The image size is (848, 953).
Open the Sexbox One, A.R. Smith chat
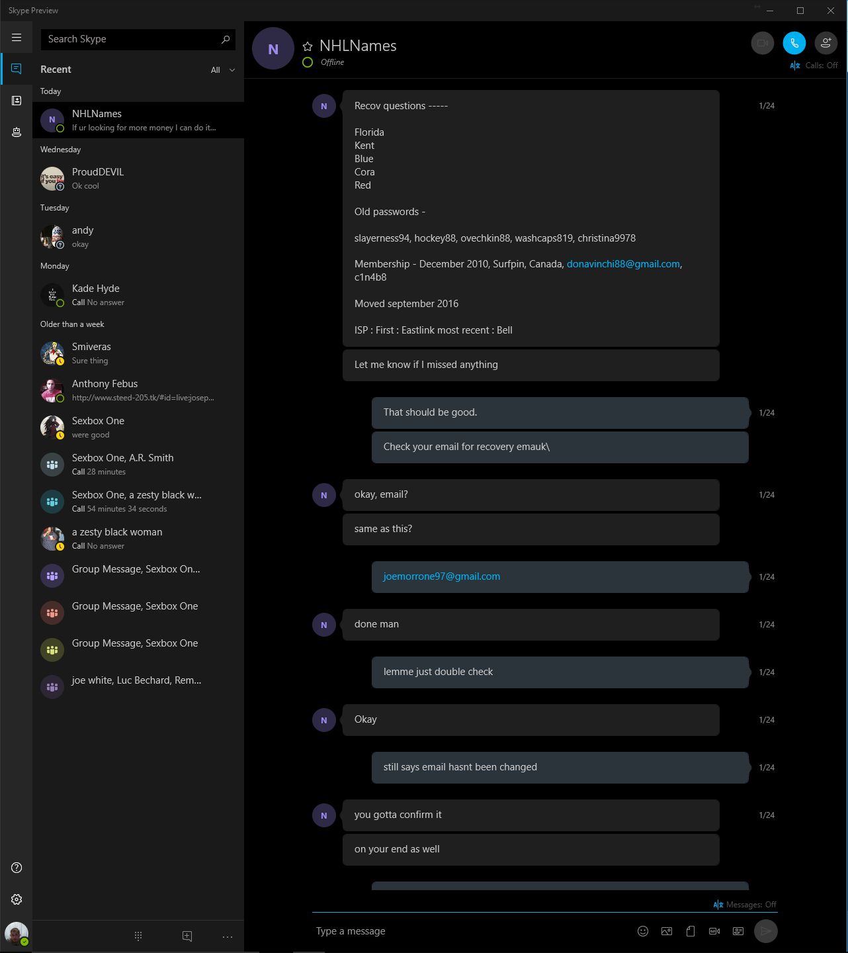point(138,464)
